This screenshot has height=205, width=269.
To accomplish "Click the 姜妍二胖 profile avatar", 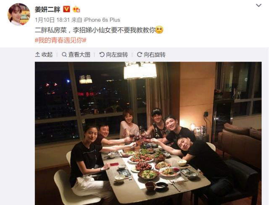I will (19, 14).
